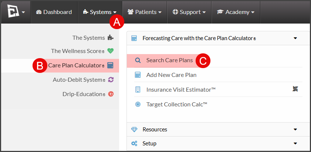Screen dimensions: 311x152
Task: Open the Academy menu
Action: click(x=236, y=12)
